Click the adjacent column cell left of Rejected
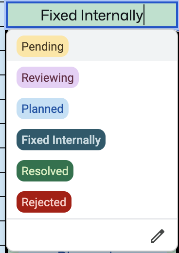Viewport: 179px width, 253px height. click(2, 208)
